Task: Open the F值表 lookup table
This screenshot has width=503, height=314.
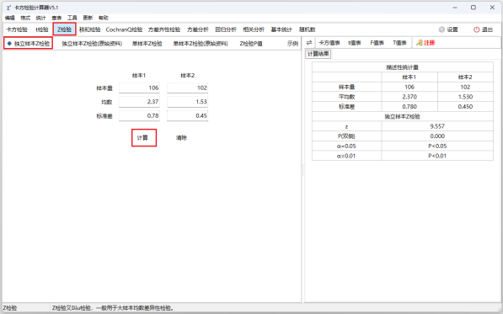Action: (377, 43)
